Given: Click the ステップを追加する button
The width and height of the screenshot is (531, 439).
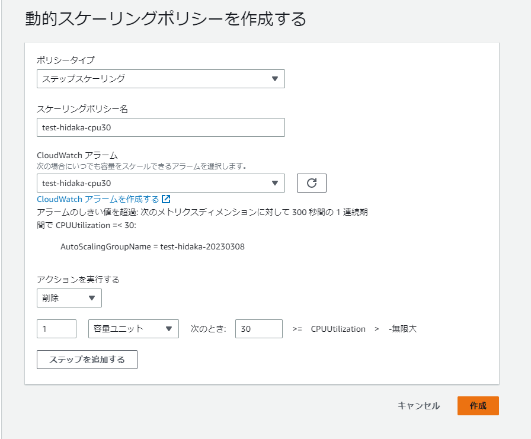Looking at the screenshot, I should pyautogui.click(x=87, y=360).
